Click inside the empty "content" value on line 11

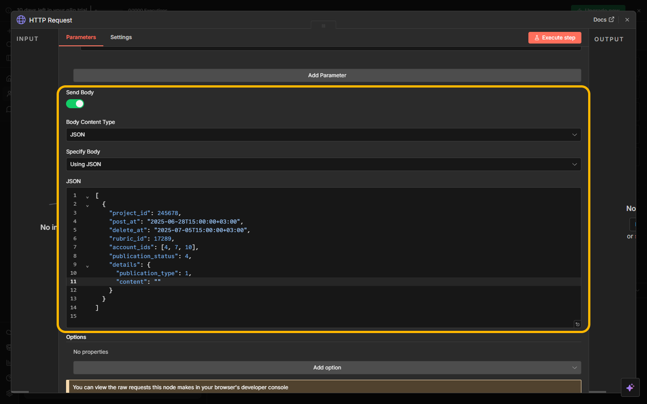pos(157,282)
